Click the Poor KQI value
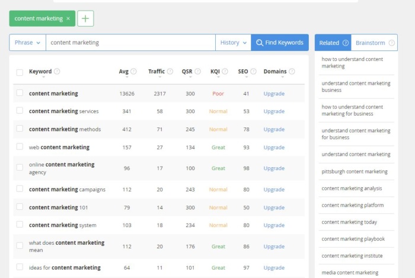Viewport: 415px width, 278px height. [x=218, y=94]
